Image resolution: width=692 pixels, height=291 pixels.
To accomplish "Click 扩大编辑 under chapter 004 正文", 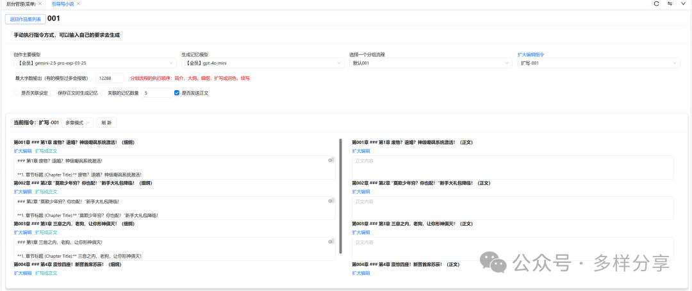I will tap(361, 273).
